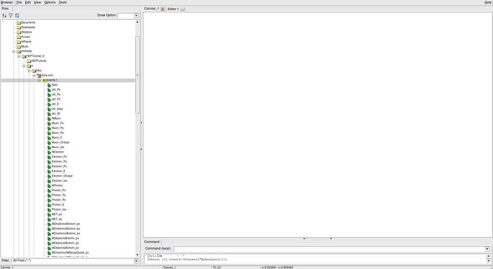
Task: Click the data.root file icon
Action: (x=39, y=75)
